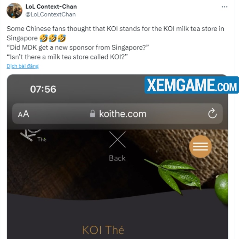Tap the X close icon above Back
This screenshot has width=239, height=239.
coord(117,139)
